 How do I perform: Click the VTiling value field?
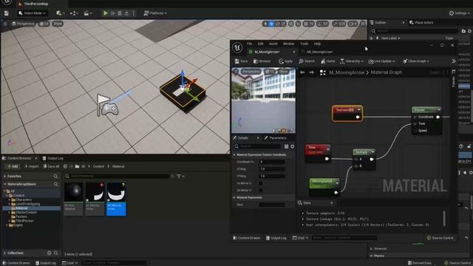(272, 176)
